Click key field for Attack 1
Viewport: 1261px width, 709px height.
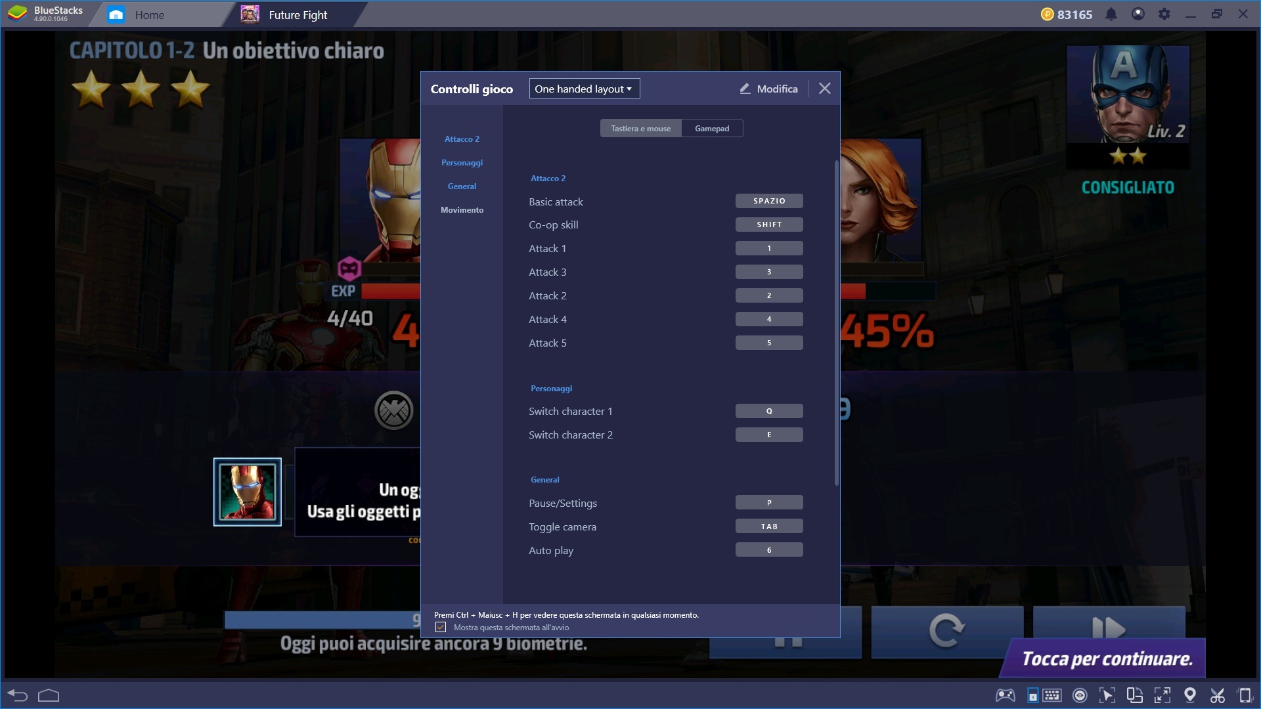769,248
